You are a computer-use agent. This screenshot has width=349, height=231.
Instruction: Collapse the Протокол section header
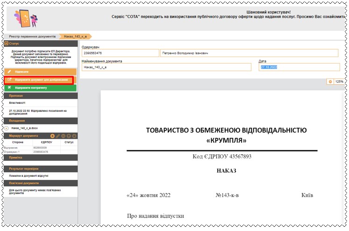pos(41,96)
